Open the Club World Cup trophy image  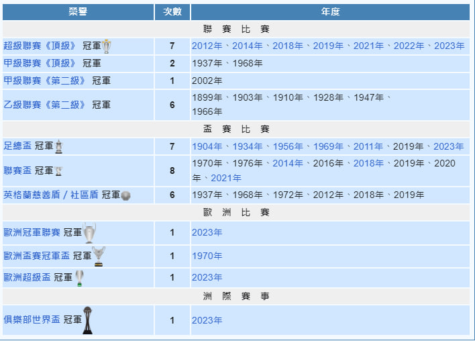[x=88, y=320]
